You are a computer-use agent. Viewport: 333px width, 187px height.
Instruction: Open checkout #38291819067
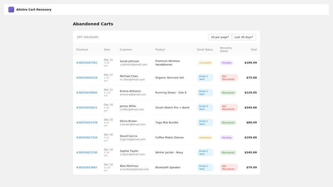[x=87, y=167]
